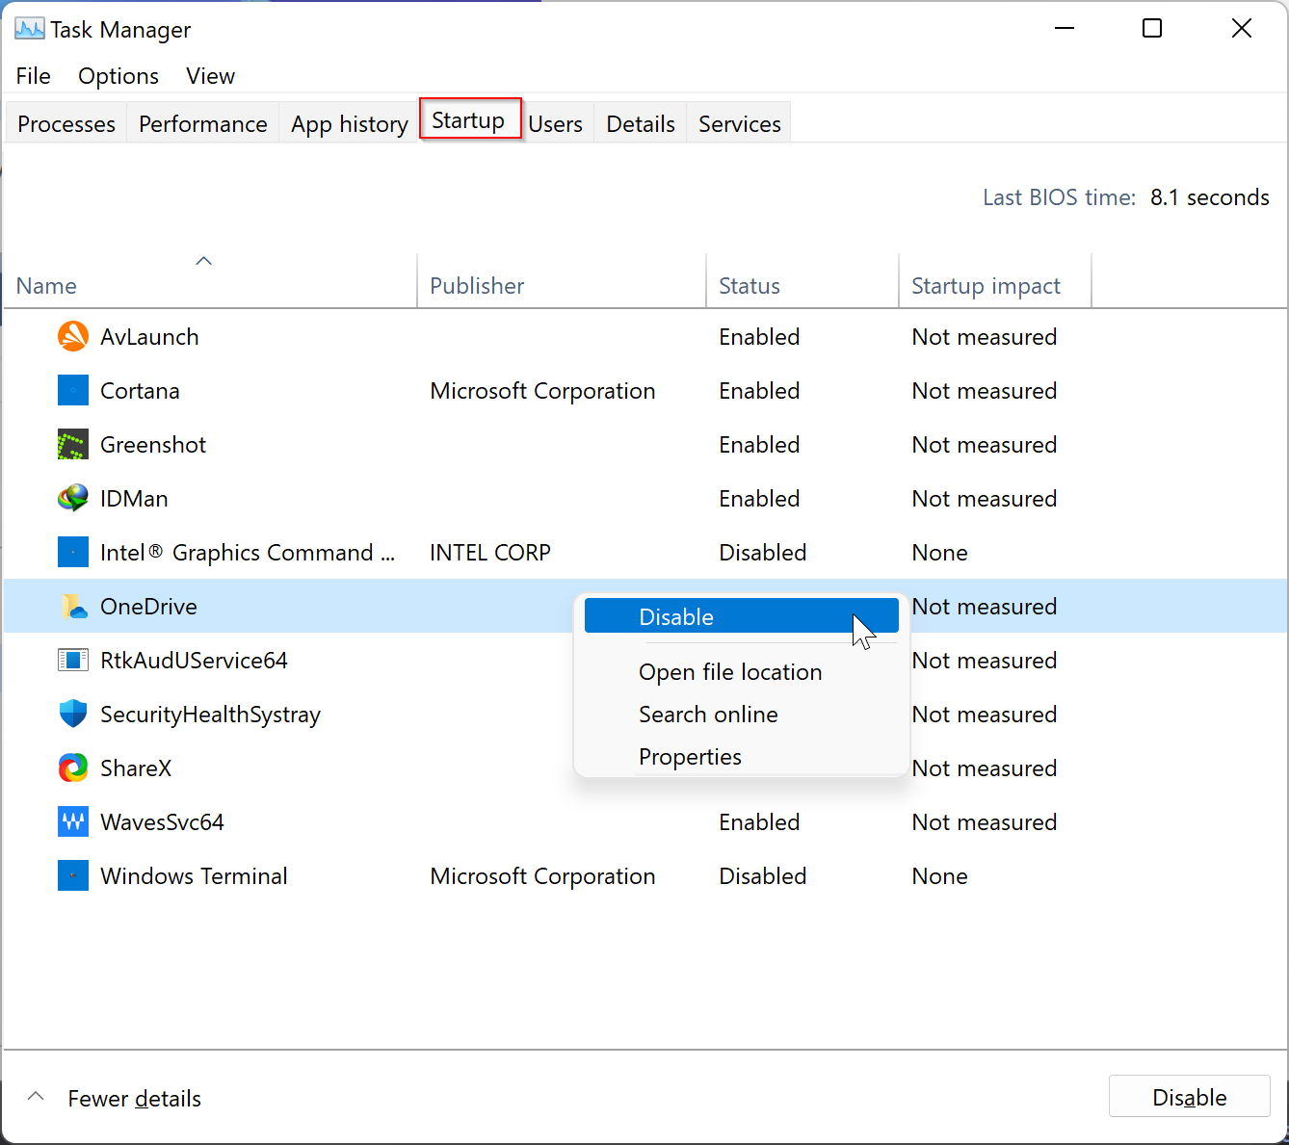Switch to the Users tab
Viewport: 1289px width, 1145px height.
click(x=556, y=123)
